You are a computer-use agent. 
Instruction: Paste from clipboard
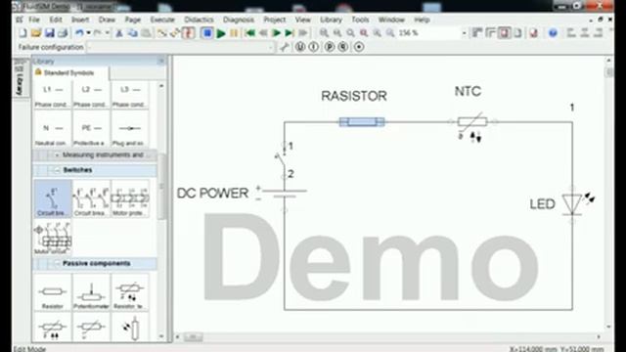tap(146, 33)
